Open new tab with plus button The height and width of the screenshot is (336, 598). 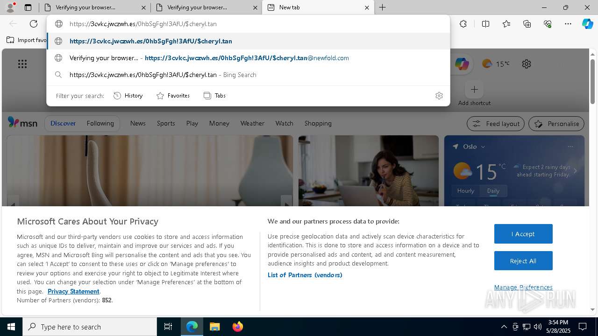[382, 7]
